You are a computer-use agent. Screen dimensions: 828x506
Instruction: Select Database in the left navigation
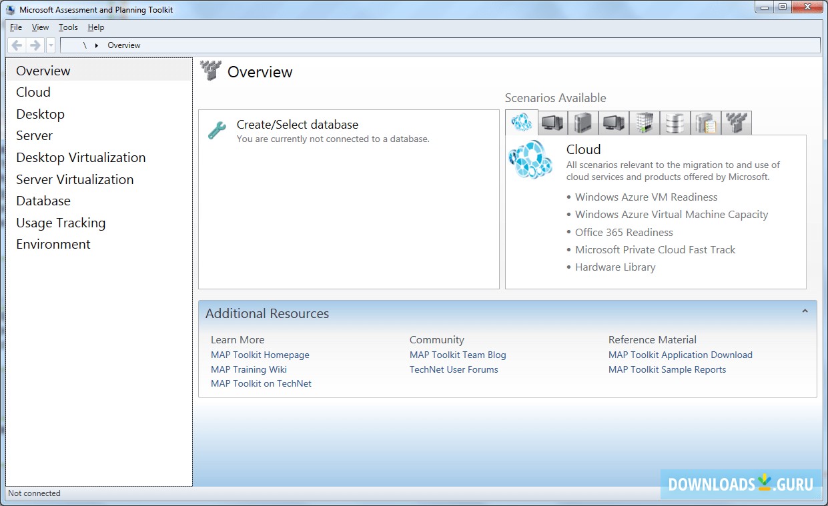point(99,201)
